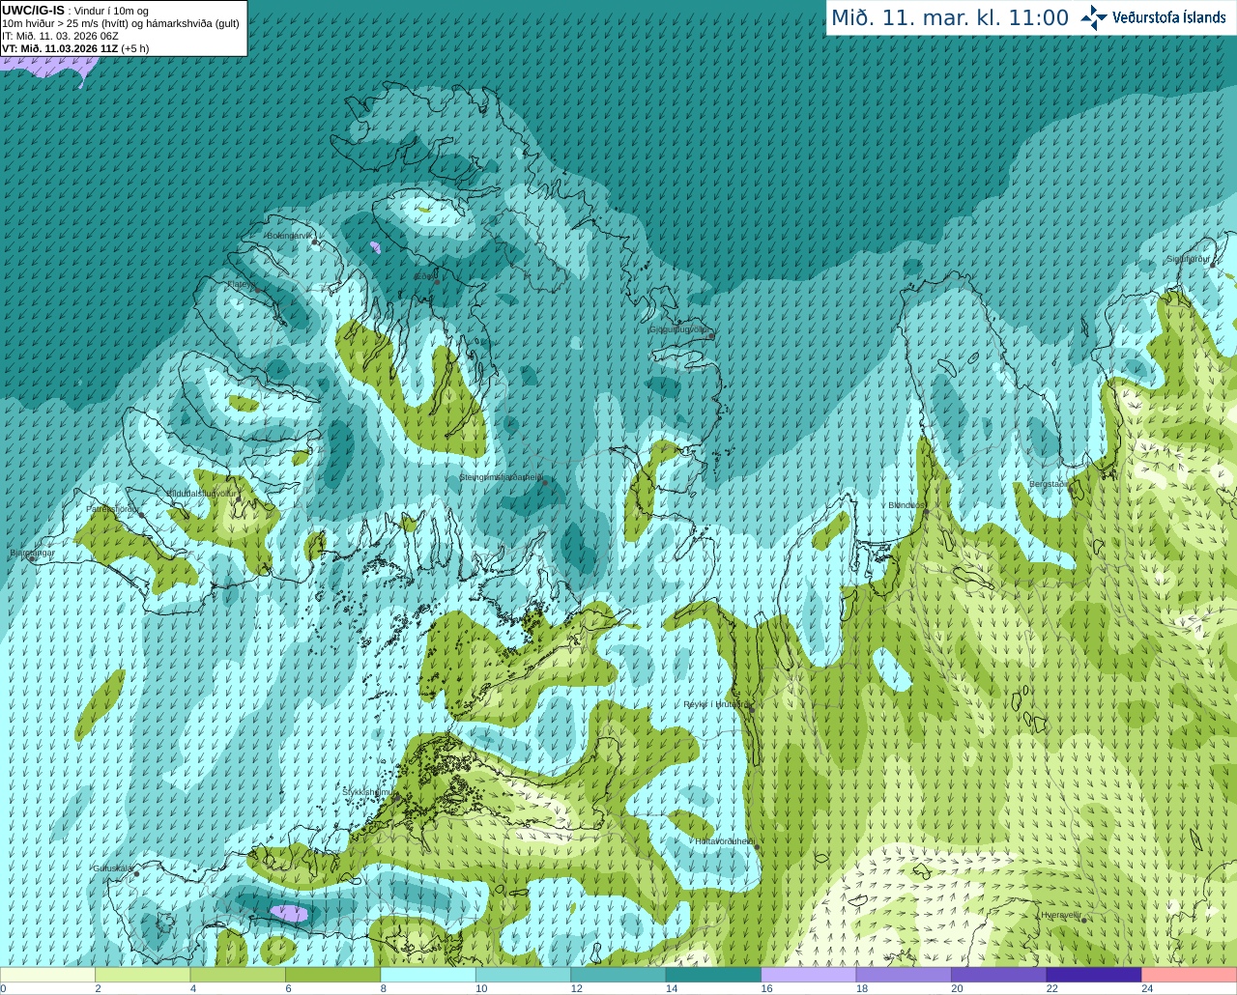The width and height of the screenshot is (1237, 995).
Task: Click the date header Mið. 11. mar. kl. 11:00
Action: pyautogui.click(x=950, y=18)
